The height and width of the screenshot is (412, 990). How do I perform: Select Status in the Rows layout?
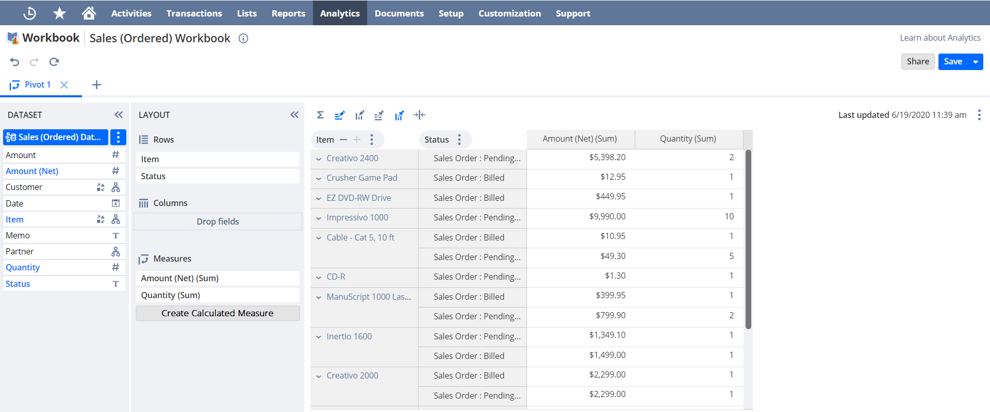click(218, 176)
